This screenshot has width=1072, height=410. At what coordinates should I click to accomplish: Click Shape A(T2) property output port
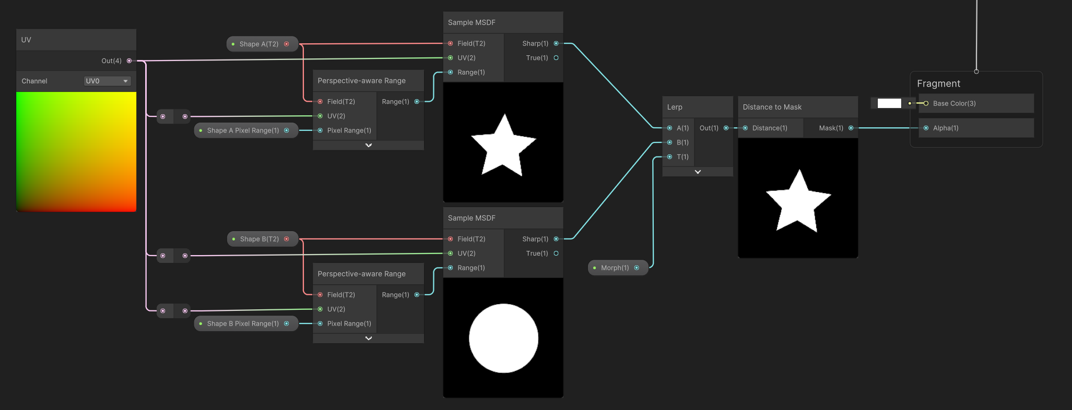(x=286, y=44)
